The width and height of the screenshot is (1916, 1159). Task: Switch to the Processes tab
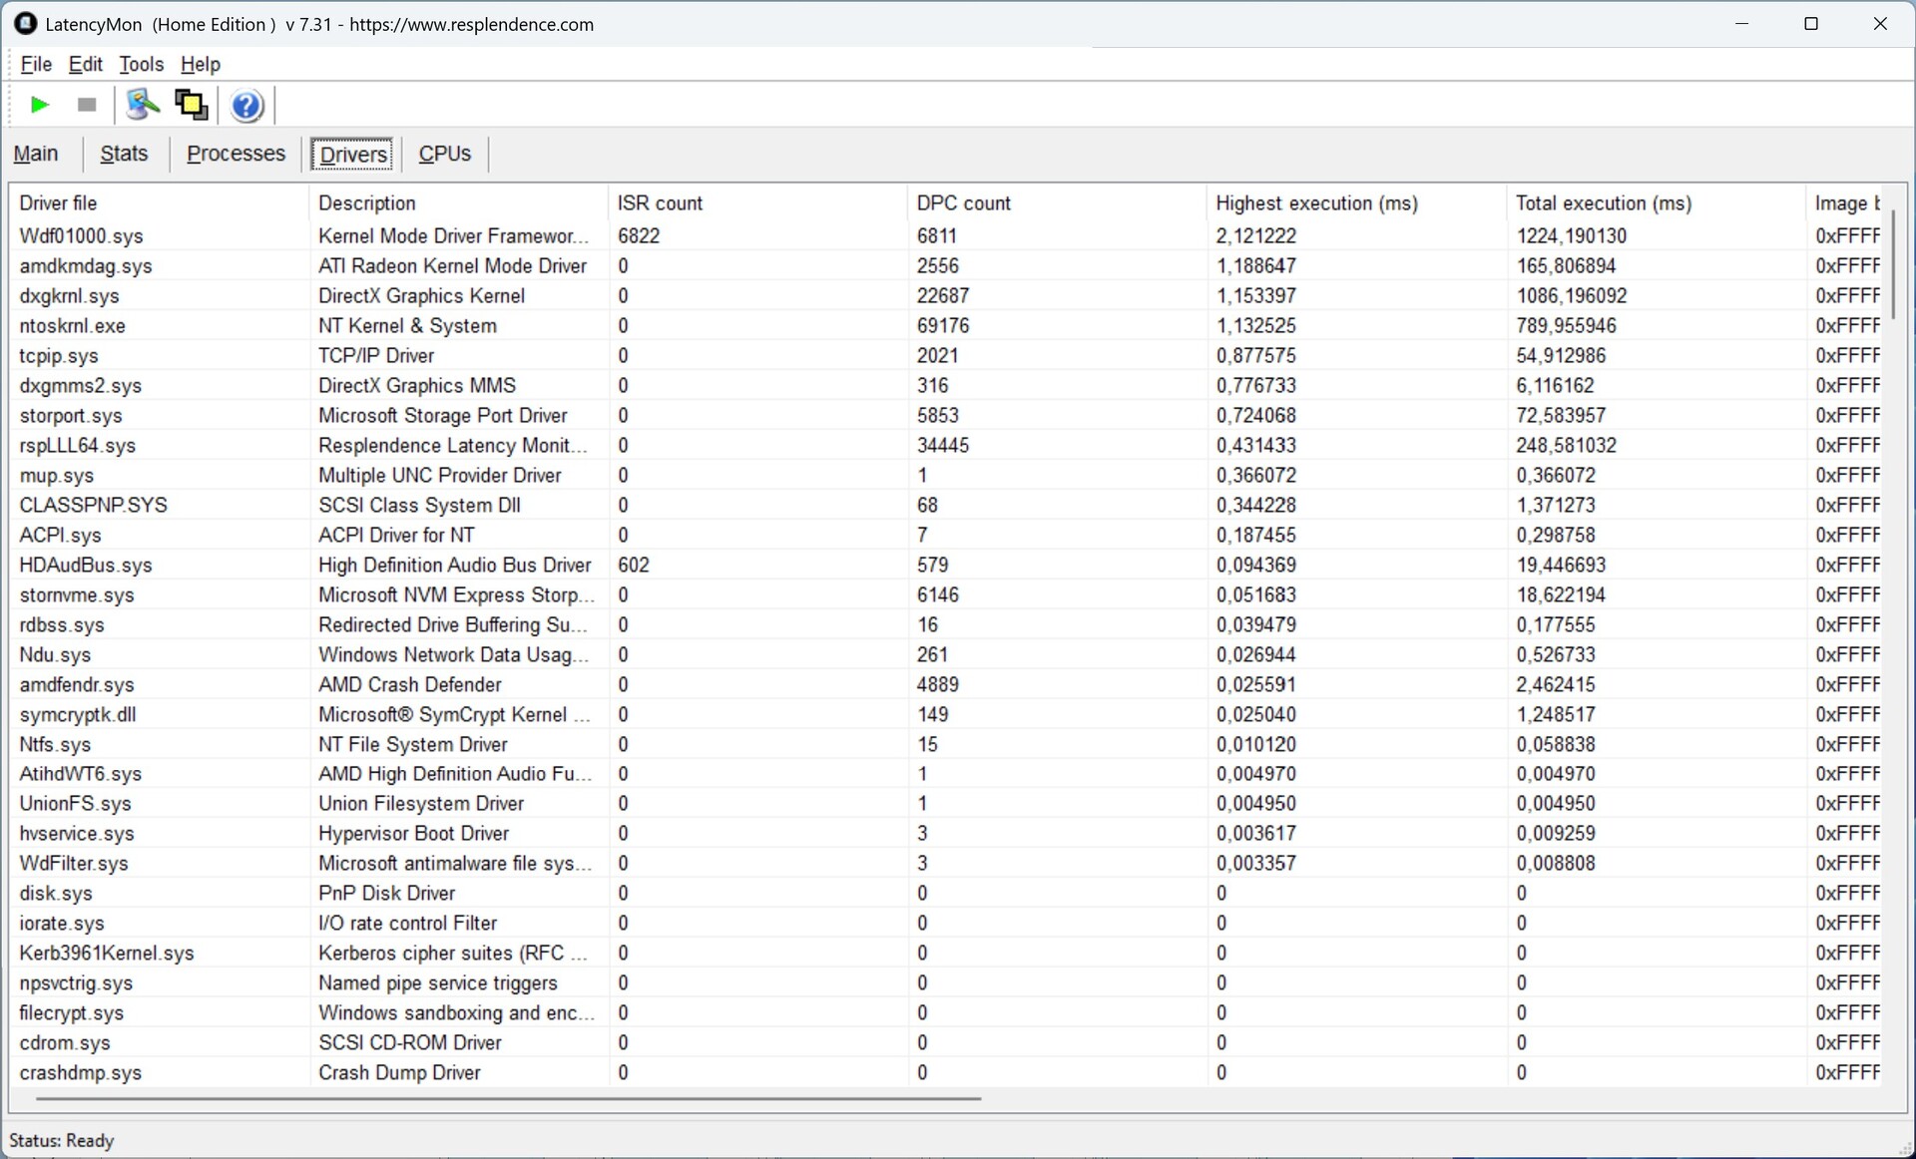(236, 154)
